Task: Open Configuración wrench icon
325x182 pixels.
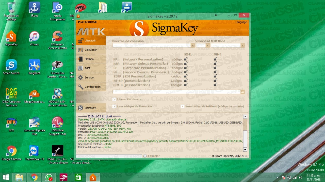Action: [x=80, y=87]
